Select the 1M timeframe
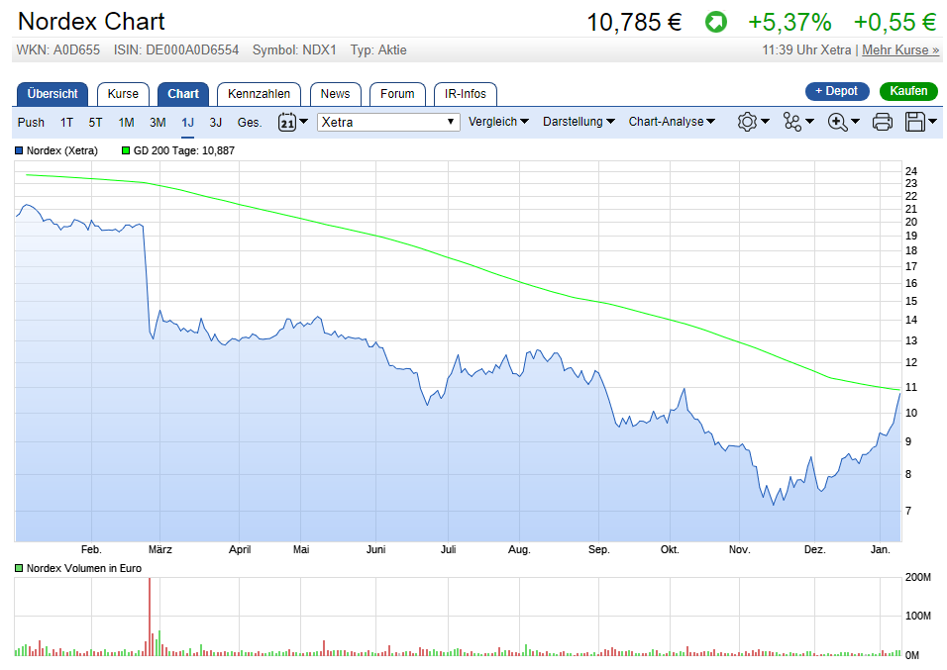 coord(126,123)
